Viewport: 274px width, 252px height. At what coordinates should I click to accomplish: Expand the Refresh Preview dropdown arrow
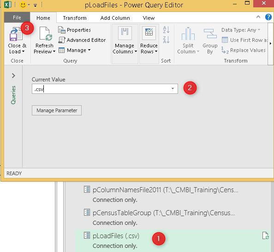(54, 52)
